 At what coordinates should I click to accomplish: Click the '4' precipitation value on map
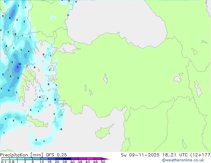[x=29, y=51]
